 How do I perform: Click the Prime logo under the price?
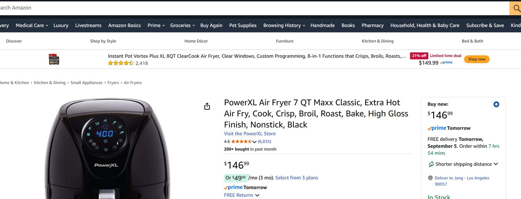[x=233, y=188]
